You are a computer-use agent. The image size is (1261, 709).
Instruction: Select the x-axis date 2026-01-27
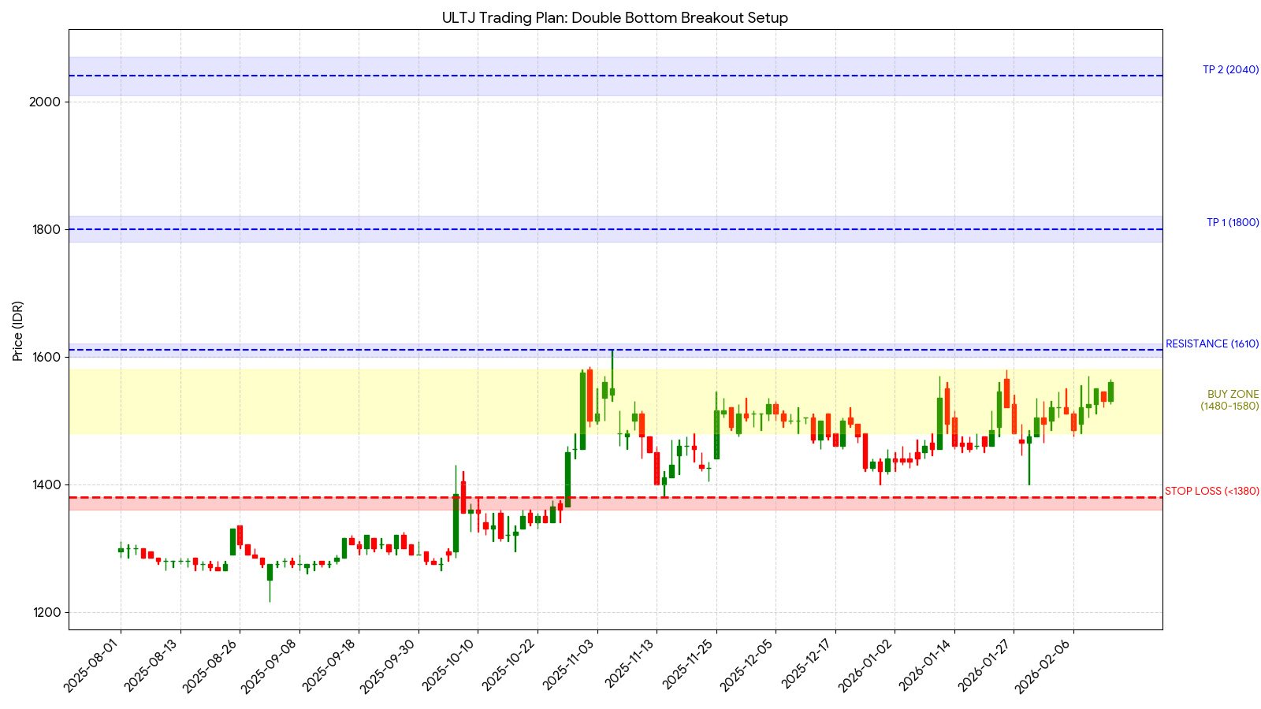[987, 666]
